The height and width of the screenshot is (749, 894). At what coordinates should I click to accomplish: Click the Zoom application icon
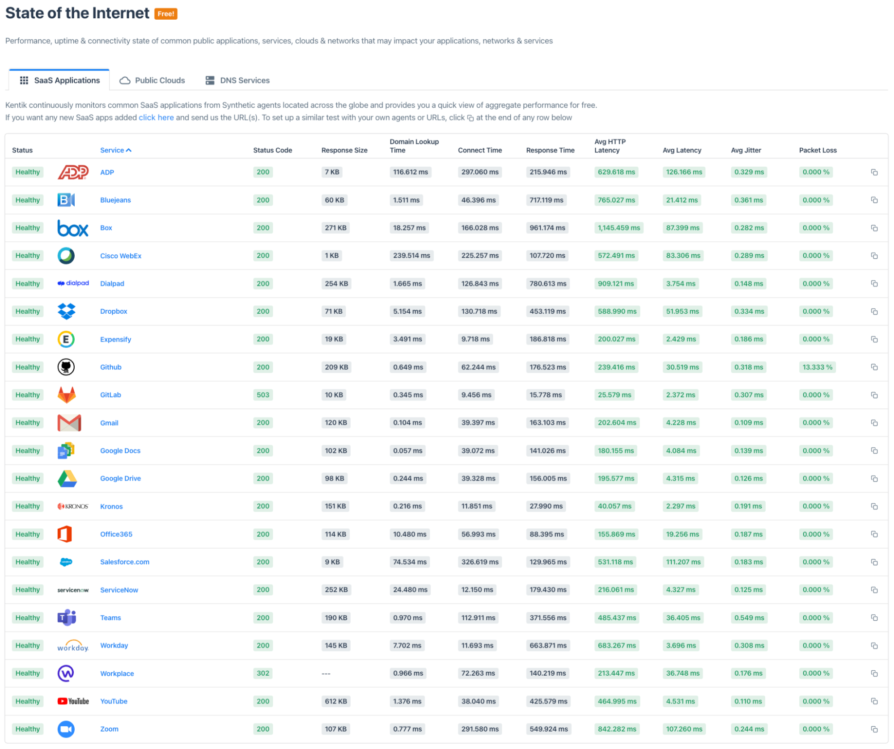[68, 728]
